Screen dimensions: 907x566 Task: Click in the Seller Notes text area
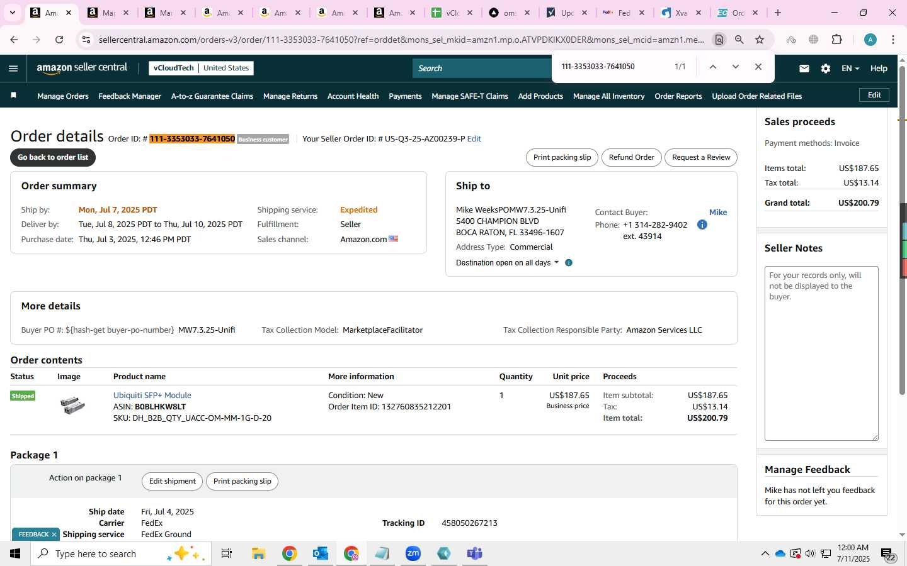coord(821,353)
